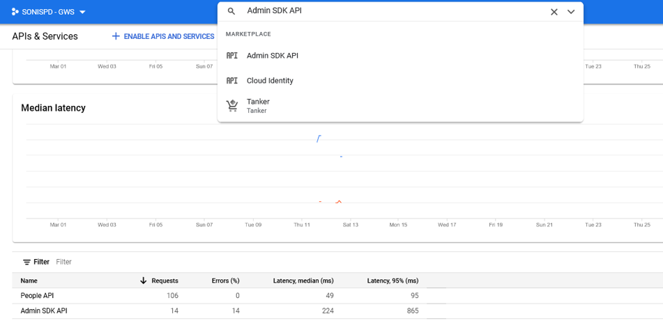
Task: Click the orange data peak in latency chart
Action: tap(338, 202)
